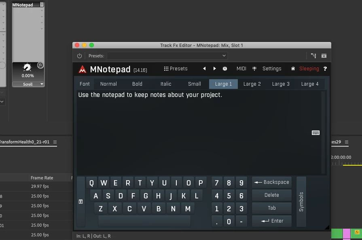The width and height of the screenshot is (362, 240).
Task: Click the space bar key
Action: pyautogui.click(x=144, y=221)
